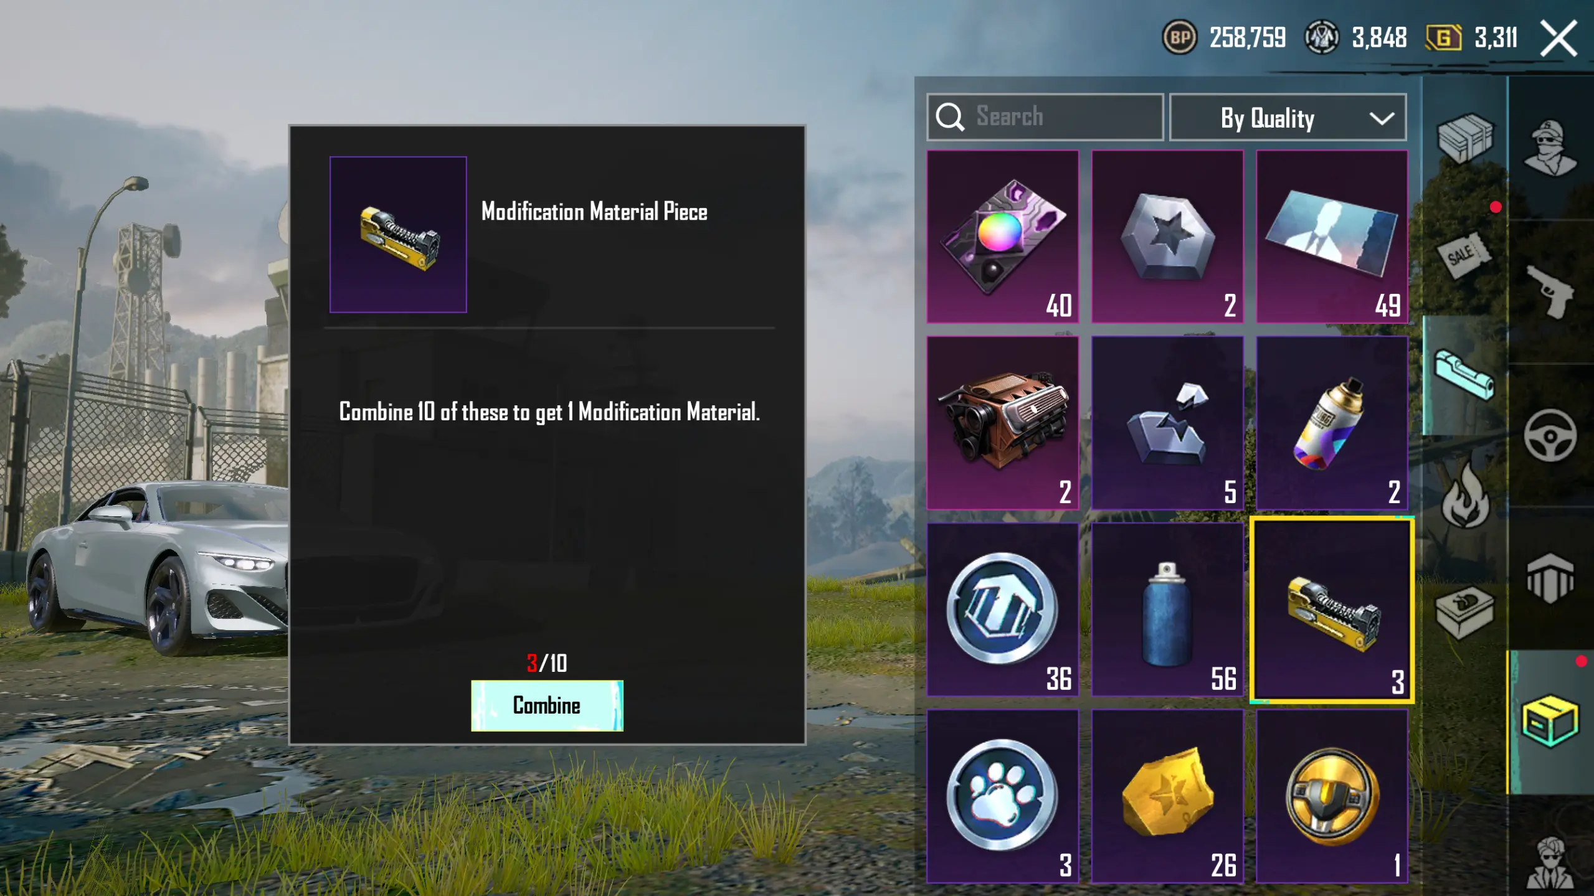Expand the By Quality sort dropdown
1594x896 pixels.
1288,117
